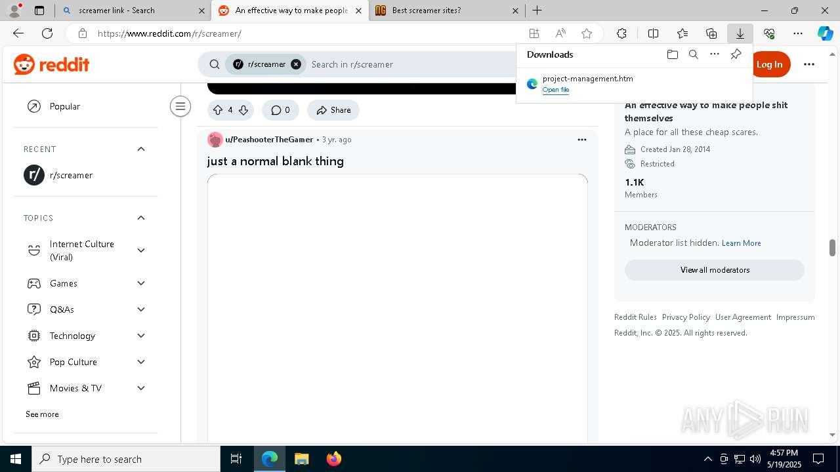Open User Agreement link
This screenshot has width=840, height=472.
[x=743, y=317]
